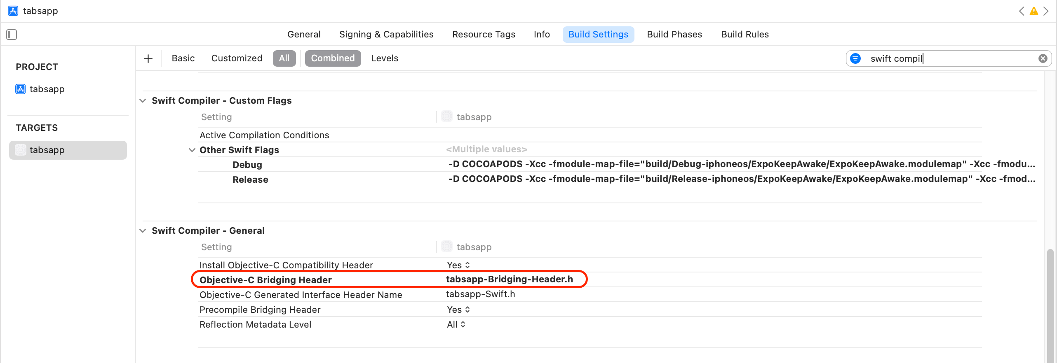Open the Build Phases tab
The image size is (1057, 363).
tap(674, 35)
